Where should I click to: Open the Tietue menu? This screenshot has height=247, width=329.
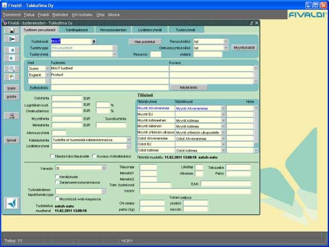tap(29, 15)
